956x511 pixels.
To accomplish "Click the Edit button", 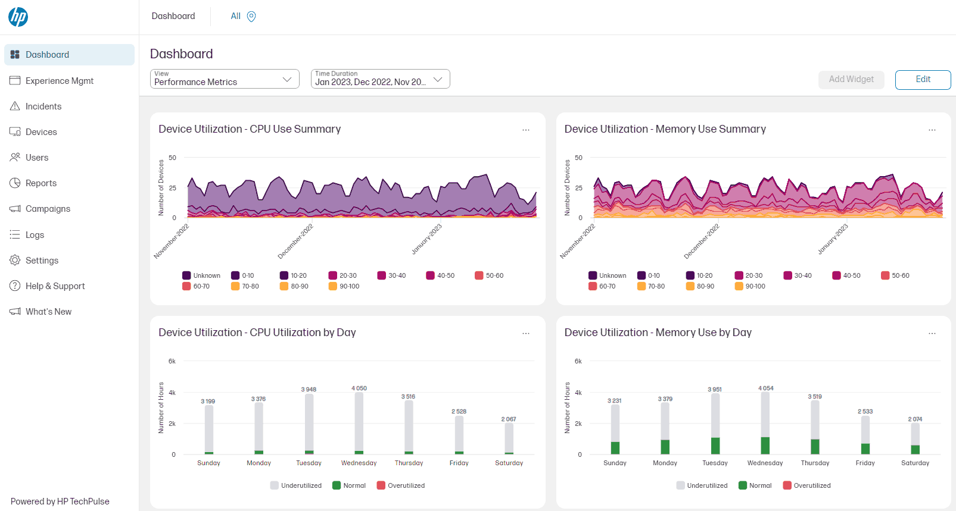I will [x=923, y=80].
